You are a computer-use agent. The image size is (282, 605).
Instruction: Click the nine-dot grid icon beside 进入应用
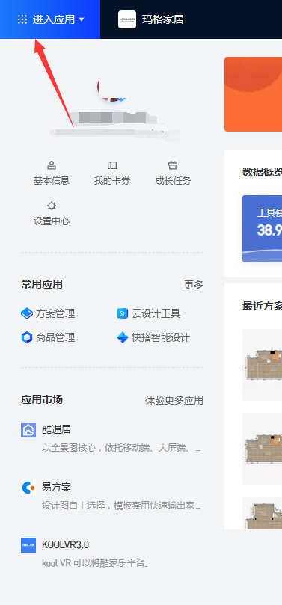22,19
